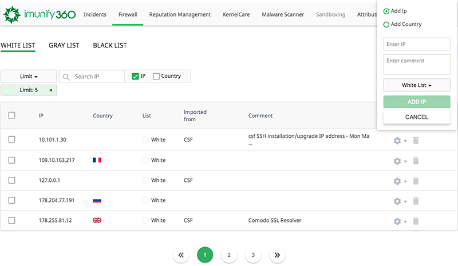Click trash icon for 109.10.163.217
Screen dimensions: 458x266
point(416,161)
